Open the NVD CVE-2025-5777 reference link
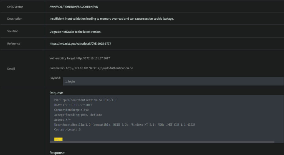The height and width of the screenshot is (155, 284). tap(80, 43)
